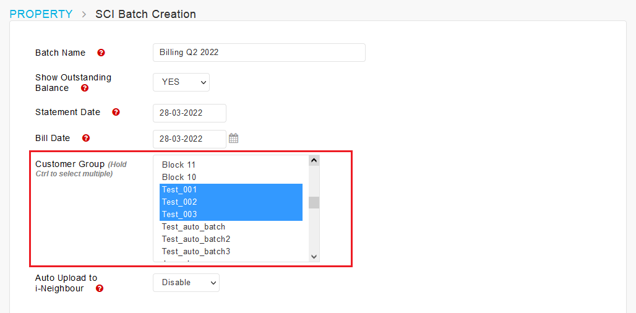This screenshot has height=313, width=636.
Task: Choose Test_auto_batch from the list
Action: point(231,226)
